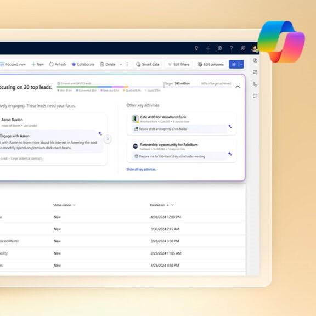316x316 pixels.
Task: Click the blue Copilot insights button
Action: click(234, 64)
